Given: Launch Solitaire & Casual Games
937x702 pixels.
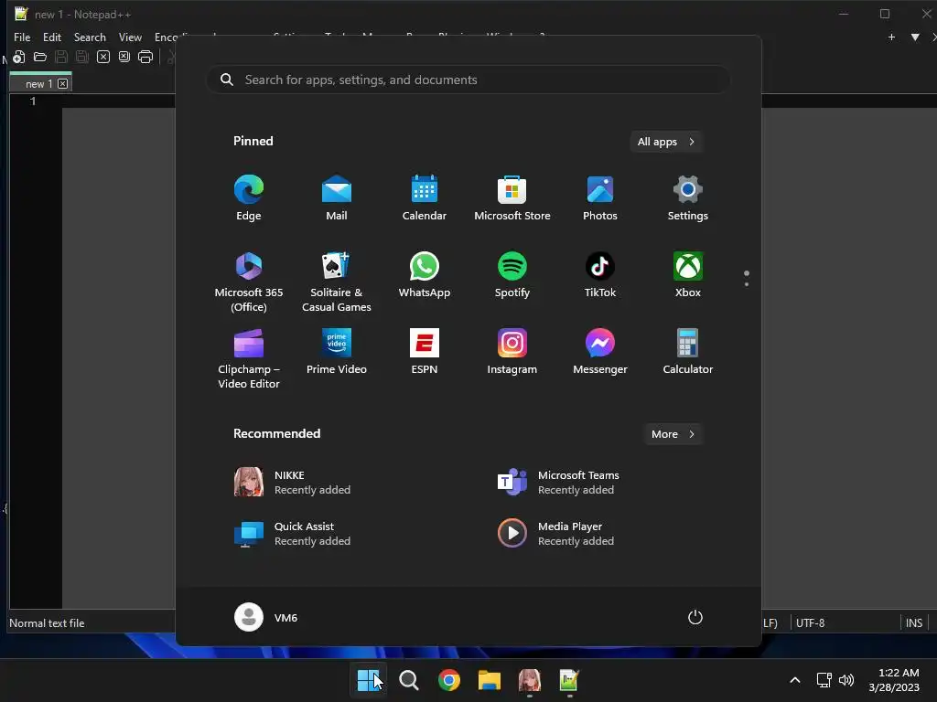Looking at the screenshot, I should coord(337,282).
